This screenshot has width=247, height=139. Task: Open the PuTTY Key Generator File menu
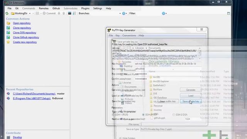point(111,36)
